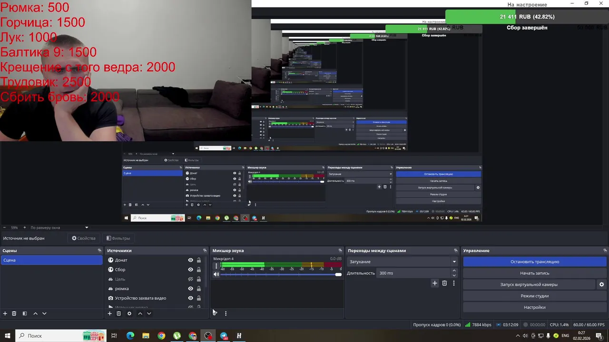This screenshot has height=342, width=609.
Task: Open preview scaling По размеру окна dropdown
Action: pyautogui.click(x=59, y=228)
